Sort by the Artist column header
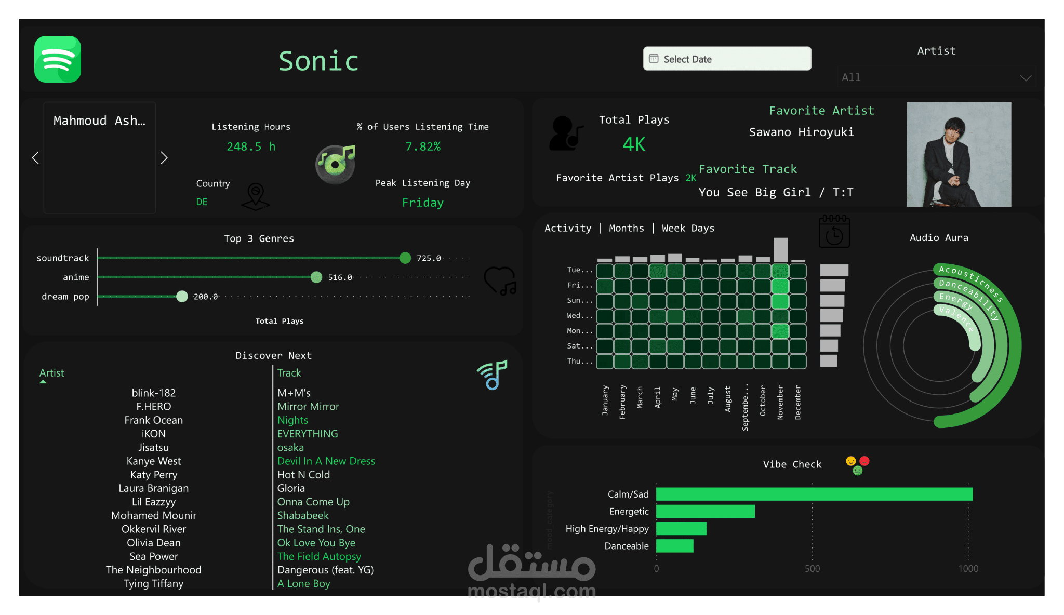Screen dimensions: 1064x615 click(x=51, y=373)
